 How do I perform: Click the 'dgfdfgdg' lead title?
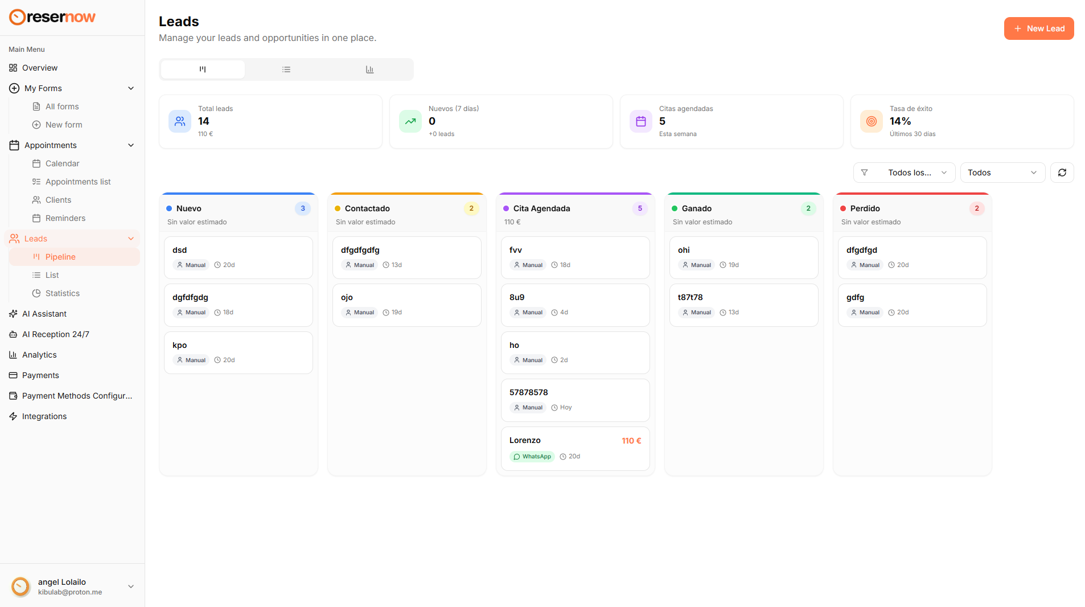[191, 297]
